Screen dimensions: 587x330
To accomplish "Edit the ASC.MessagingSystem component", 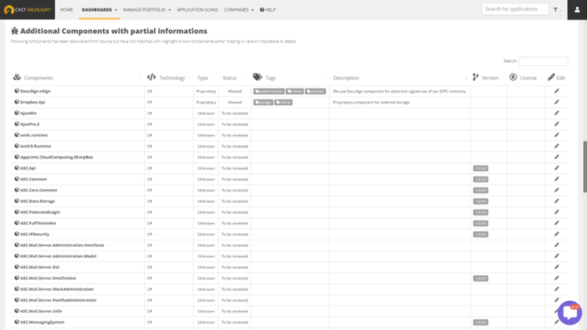I will tap(556, 322).
